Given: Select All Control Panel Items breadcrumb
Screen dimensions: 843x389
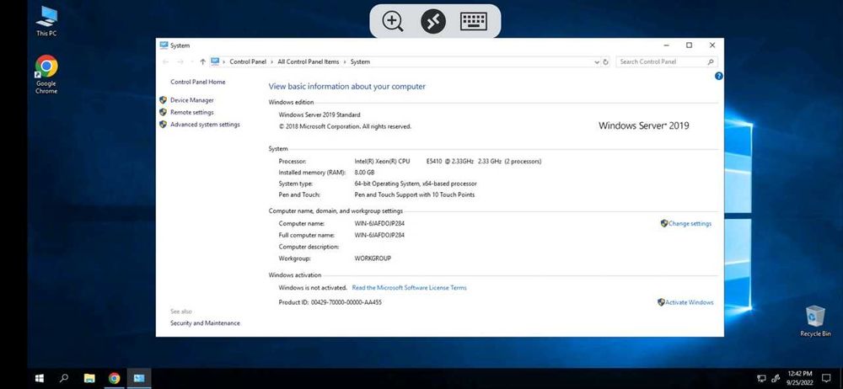Looking at the screenshot, I should tap(309, 61).
